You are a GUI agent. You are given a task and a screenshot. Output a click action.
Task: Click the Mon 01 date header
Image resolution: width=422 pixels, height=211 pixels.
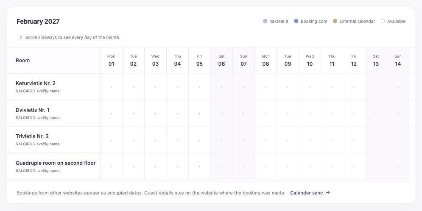(112, 61)
